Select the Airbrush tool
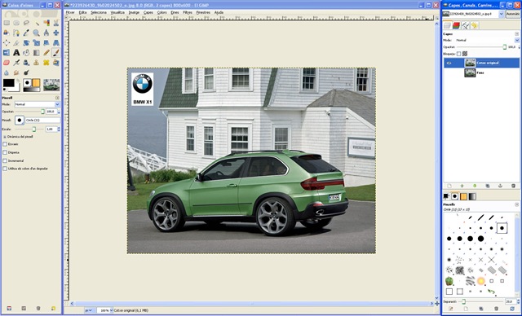The height and width of the screenshot is (316, 522). tap(16, 63)
